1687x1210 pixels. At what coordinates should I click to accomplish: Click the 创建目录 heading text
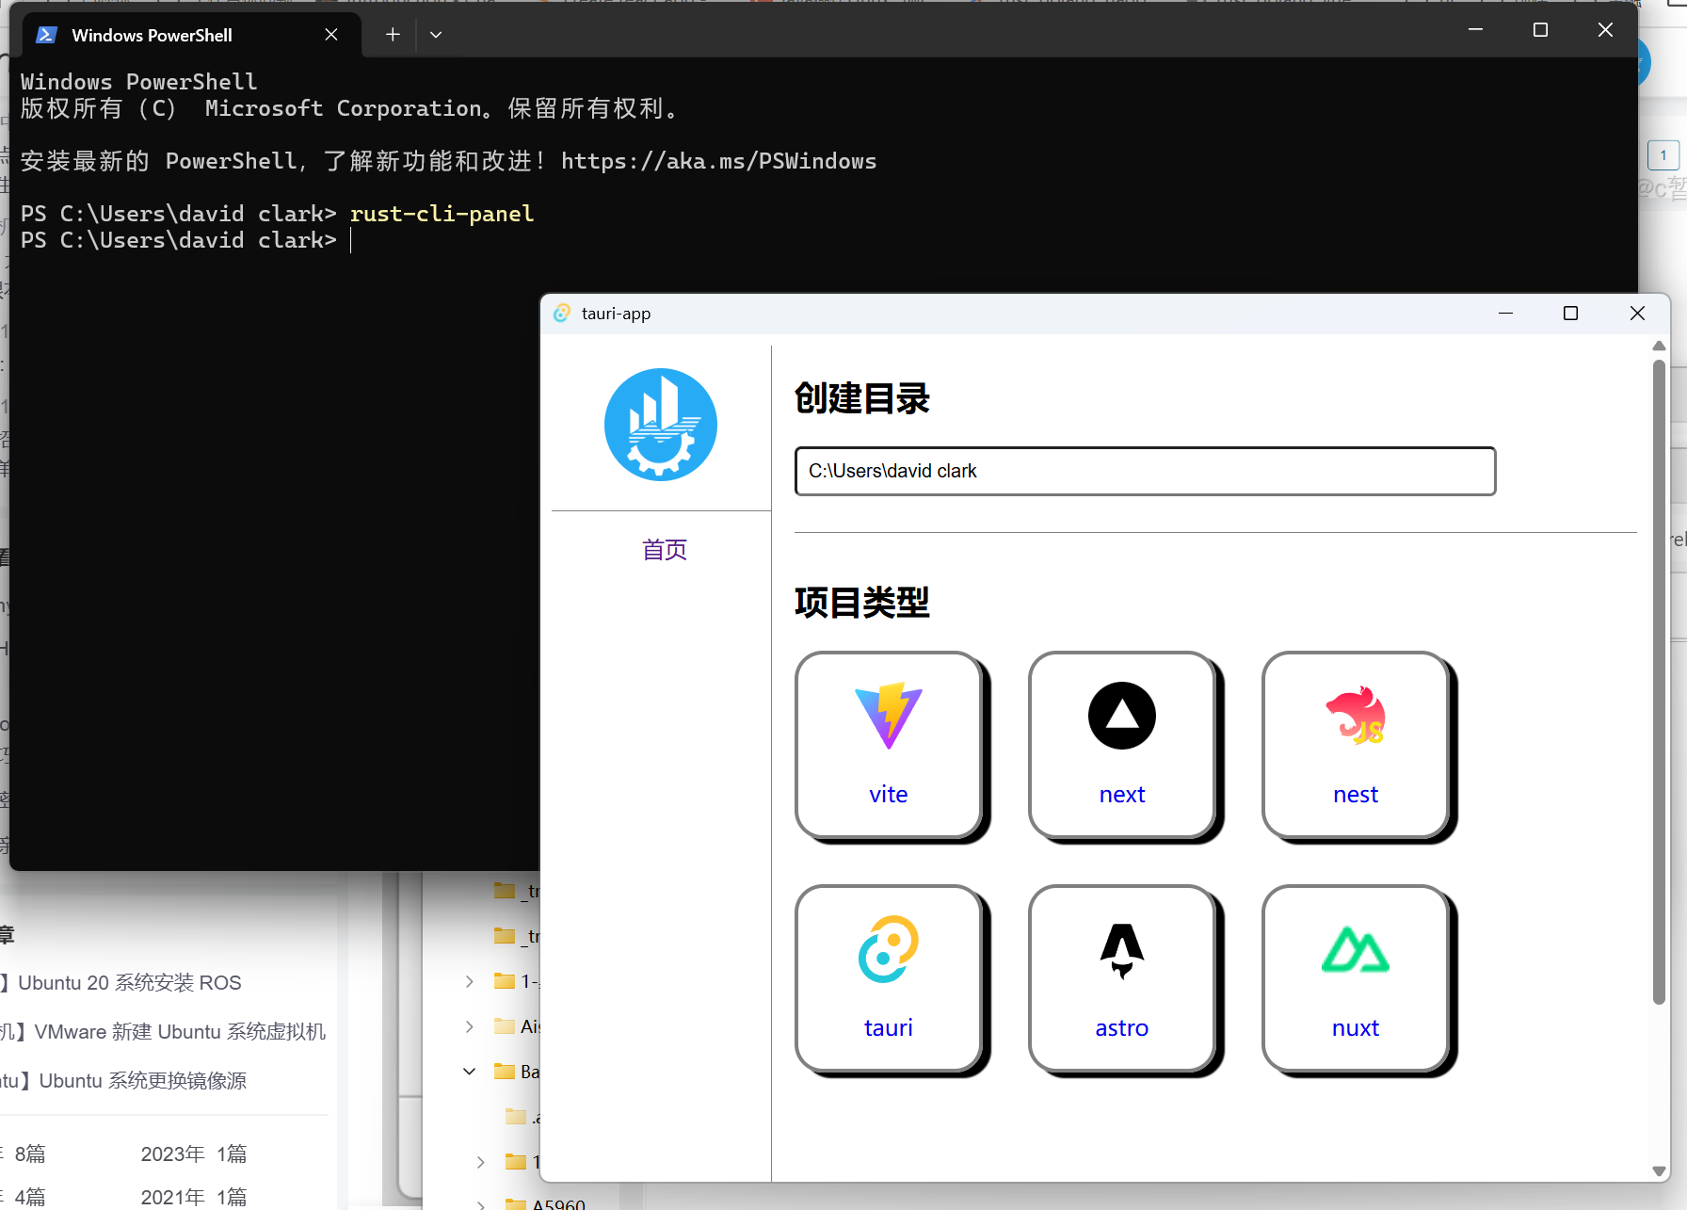tap(862, 398)
